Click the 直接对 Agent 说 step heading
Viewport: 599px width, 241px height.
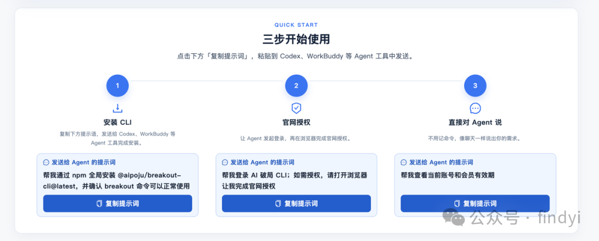point(475,123)
